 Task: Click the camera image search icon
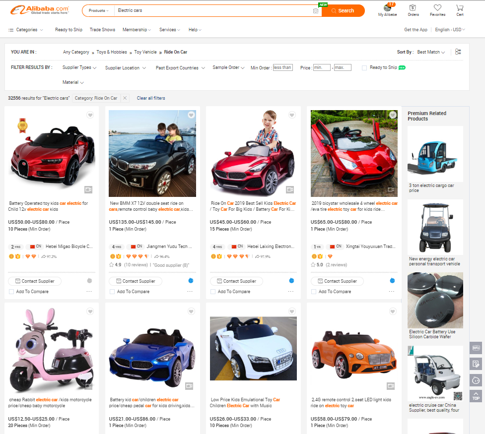point(315,11)
